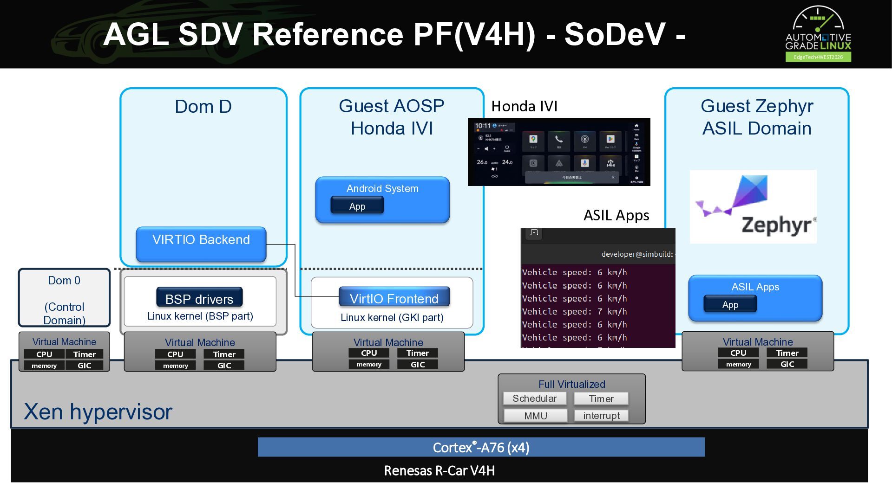The width and height of the screenshot is (892, 501).
Task: Click memory in Virtual Machine under VirtIO Frontend
Action: [369, 364]
